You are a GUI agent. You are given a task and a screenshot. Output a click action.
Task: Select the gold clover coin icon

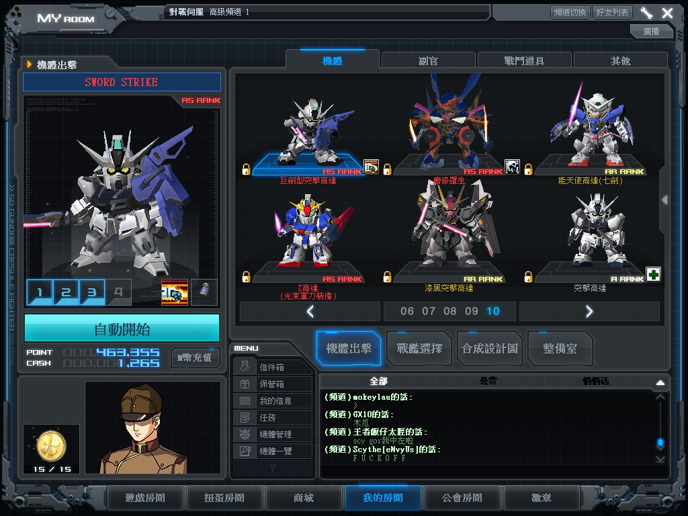coord(51,446)
